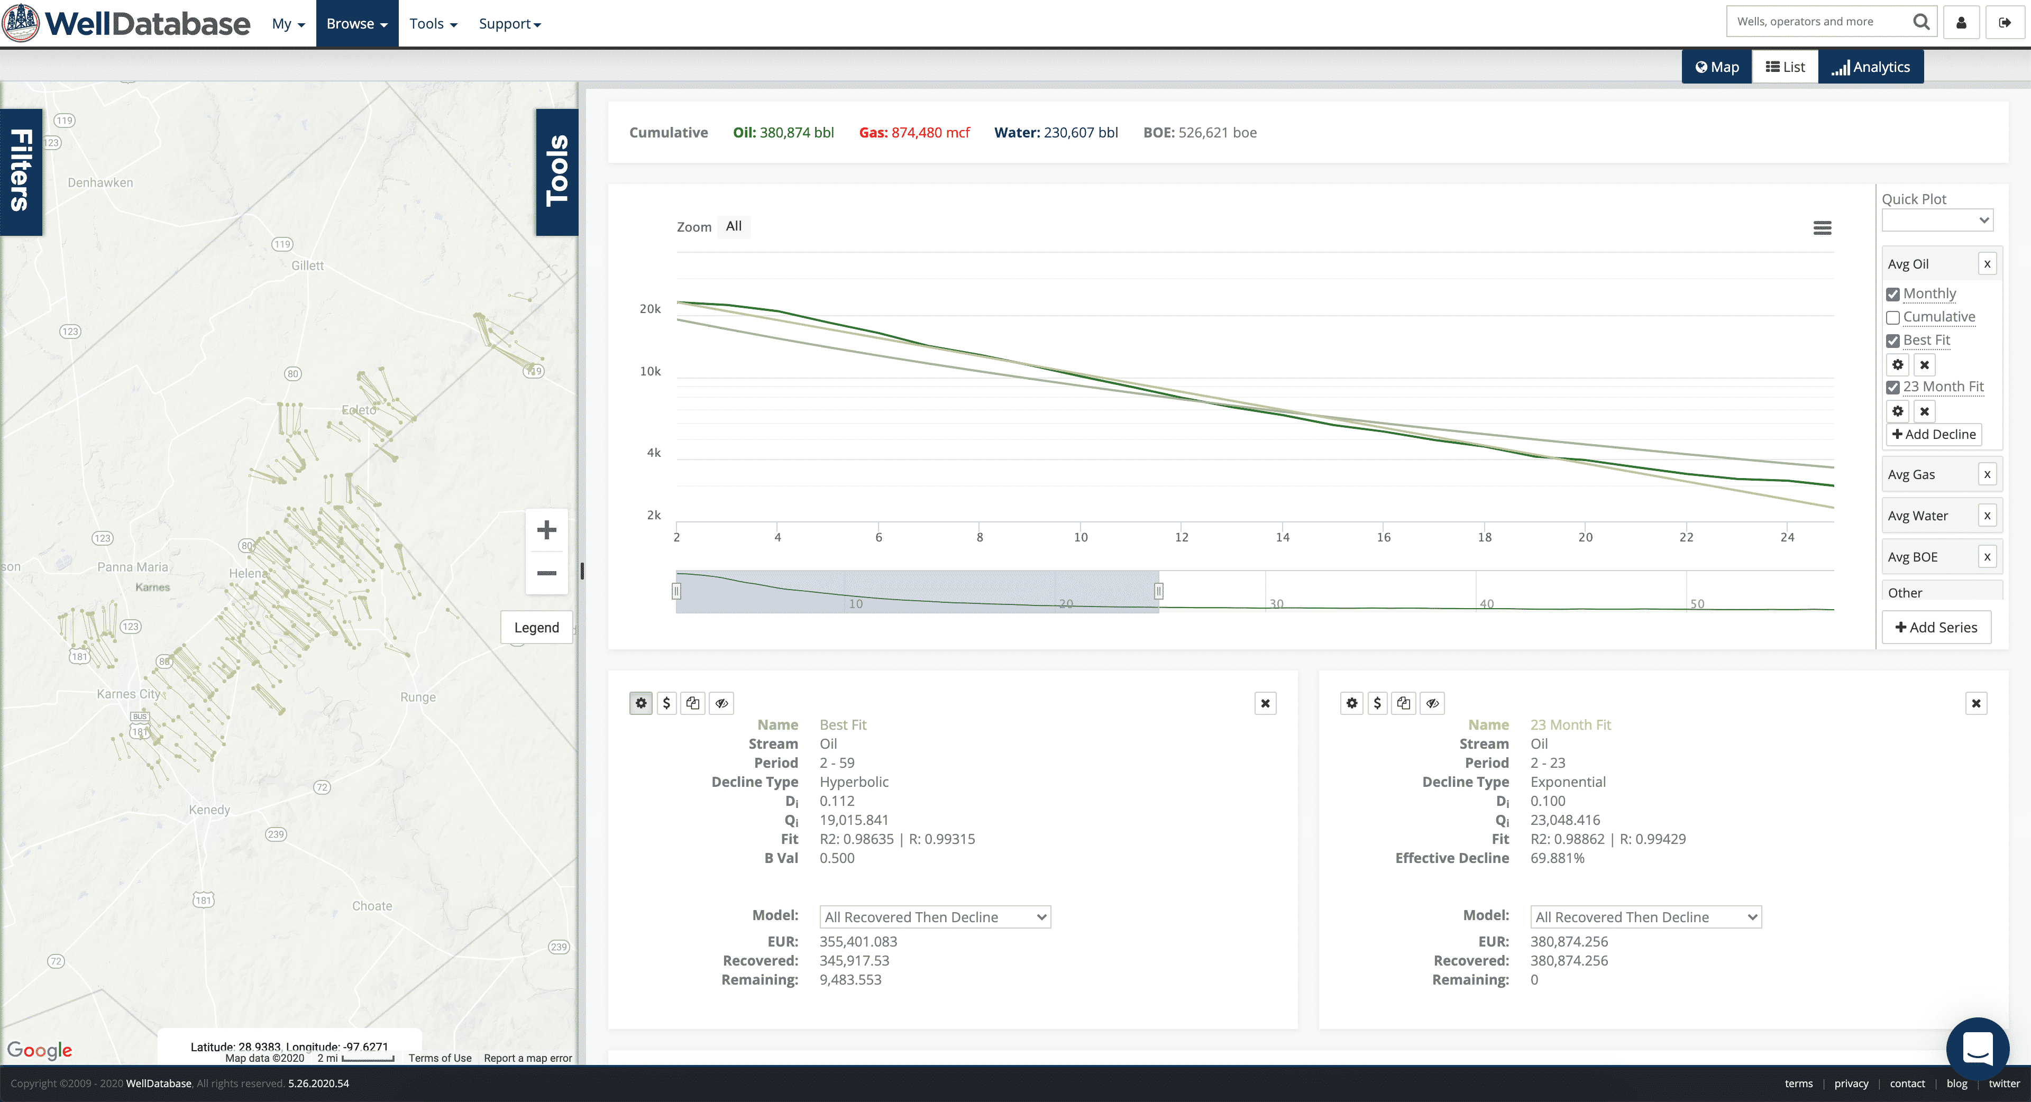Uncheck the Monthly checkbox
Image resolution: width=2031 pixels, height=1102 pixels.
pos(1893,294)
